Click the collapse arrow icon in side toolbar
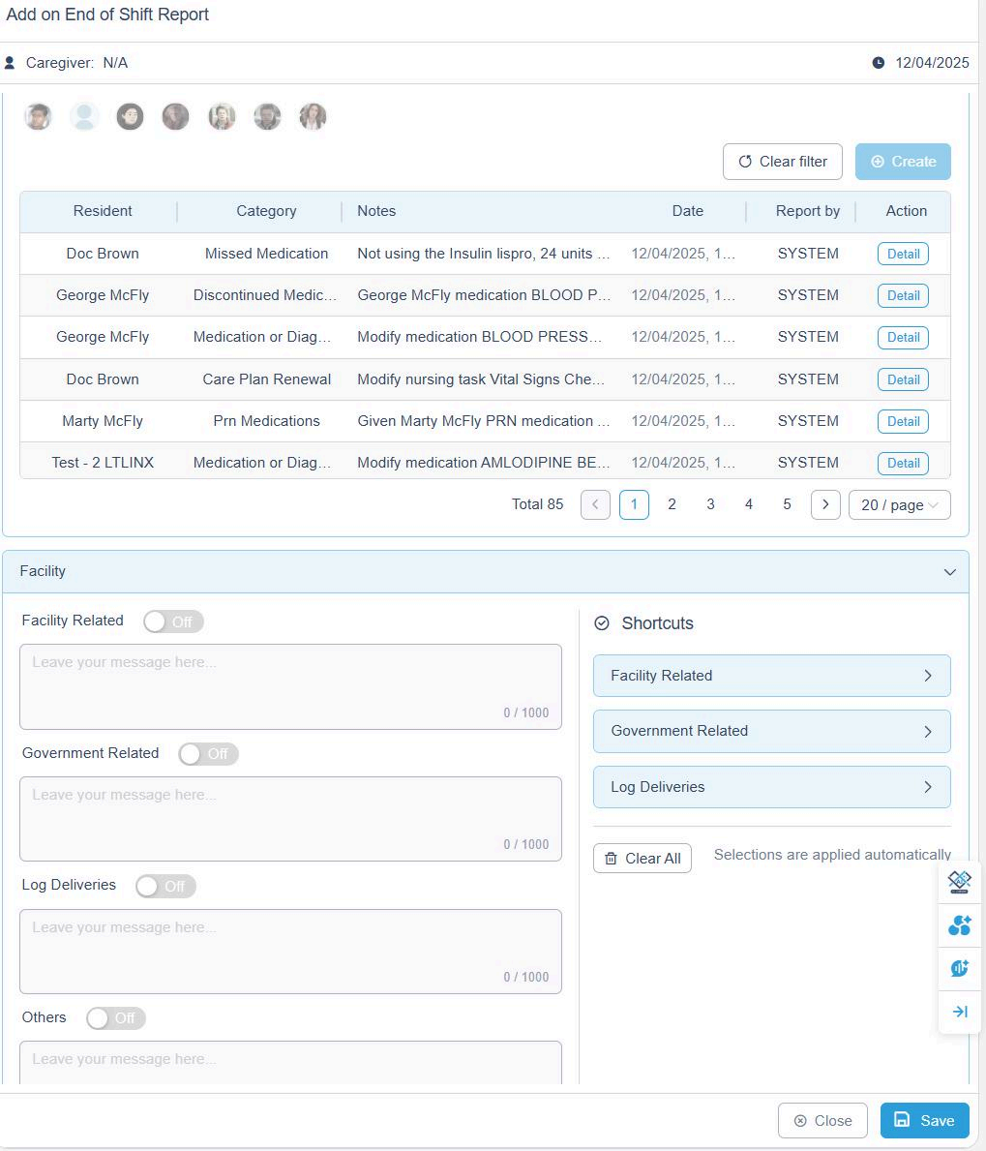Viewport: 986px width, 1151px height. coord(959,1012)
